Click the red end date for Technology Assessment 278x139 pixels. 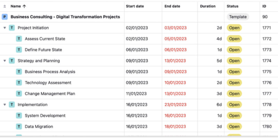pyautogui.click(x=175, y=83)
